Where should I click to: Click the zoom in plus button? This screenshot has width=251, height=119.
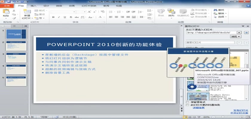click(x=242, y=117)
